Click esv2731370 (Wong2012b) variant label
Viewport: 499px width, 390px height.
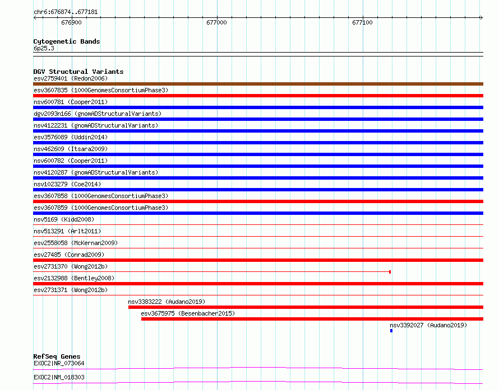point(71,266)
